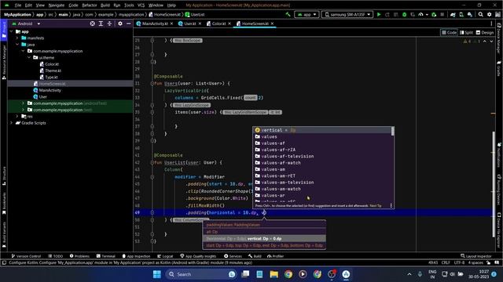Open the Bookmarks side tab

(4, 204)
